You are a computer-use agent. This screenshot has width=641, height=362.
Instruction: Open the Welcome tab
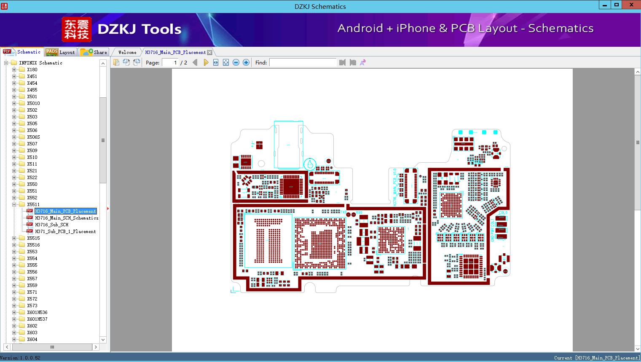coord(127,52)
